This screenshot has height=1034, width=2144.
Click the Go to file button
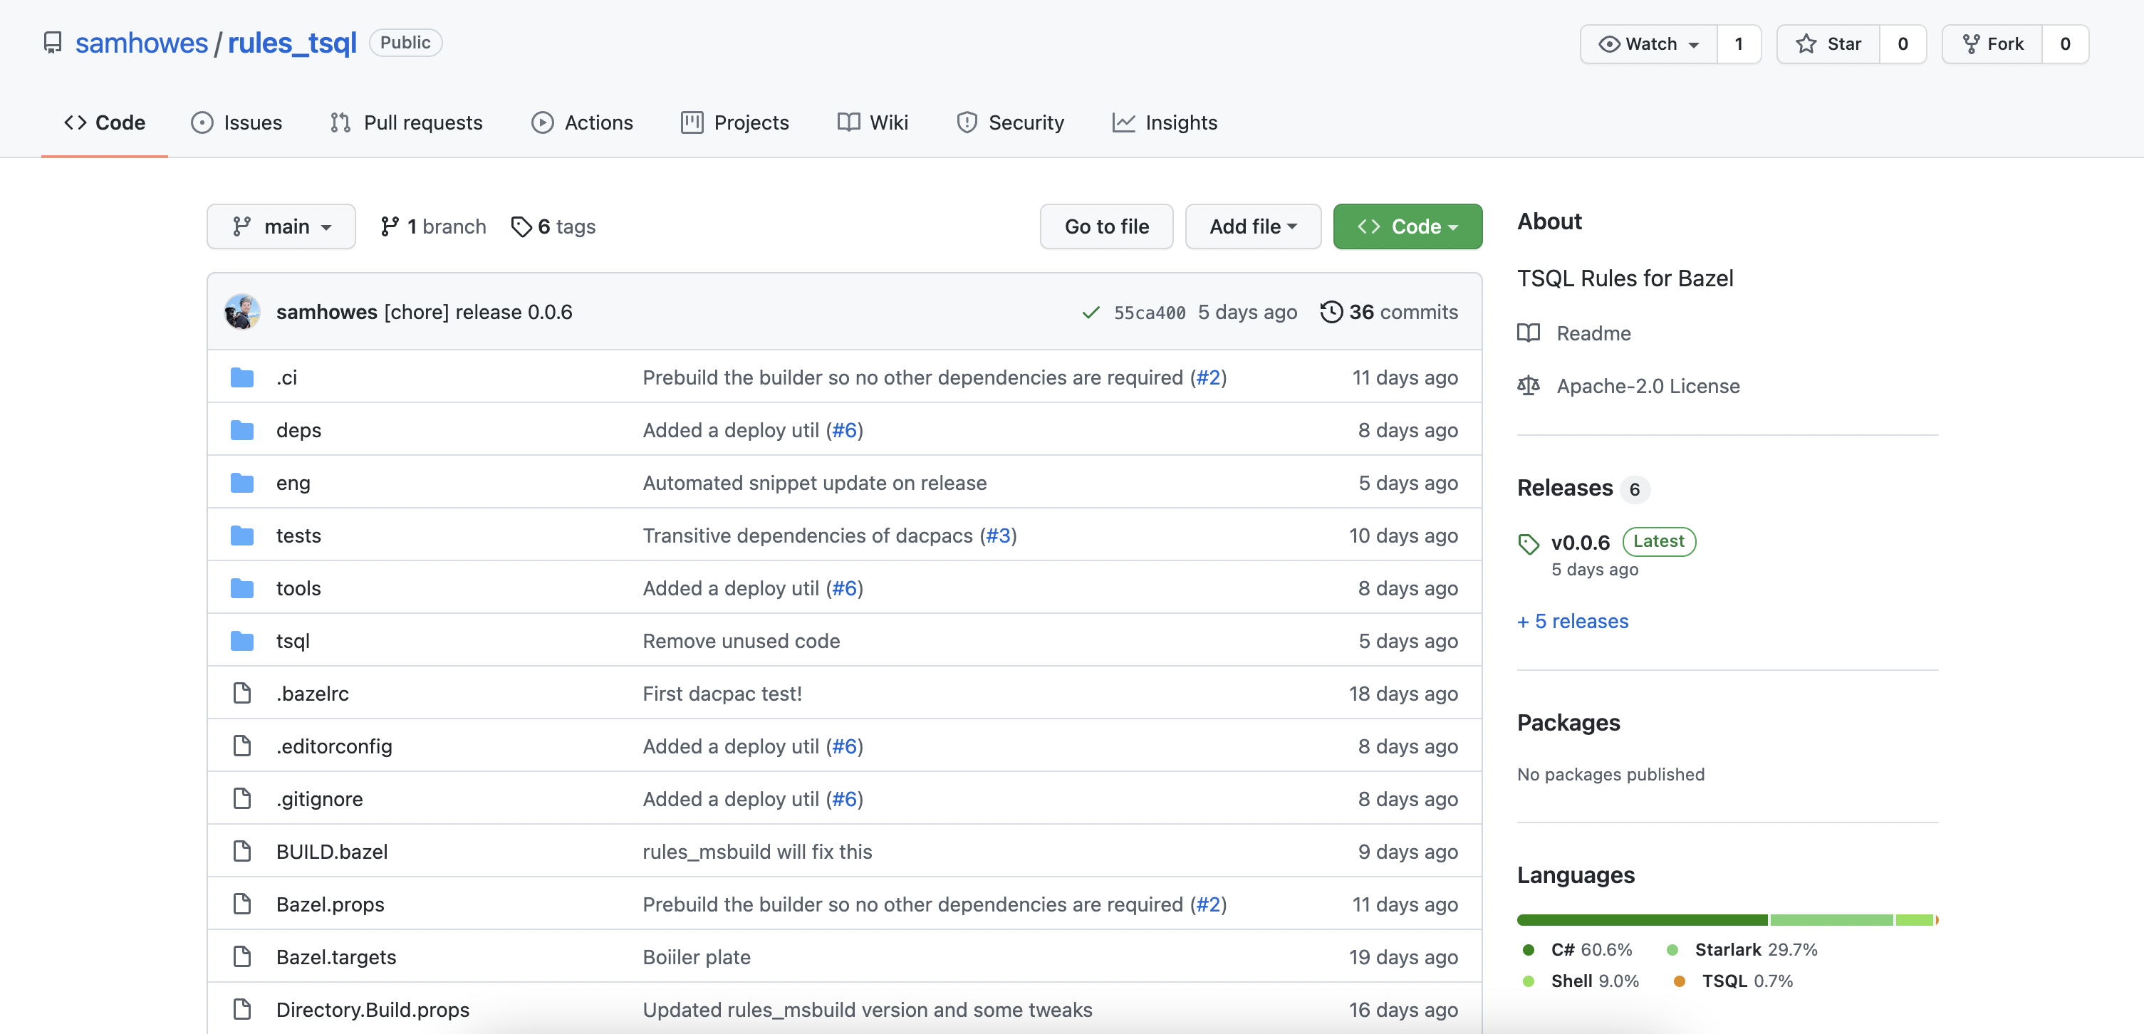(x=1106, y=226)
